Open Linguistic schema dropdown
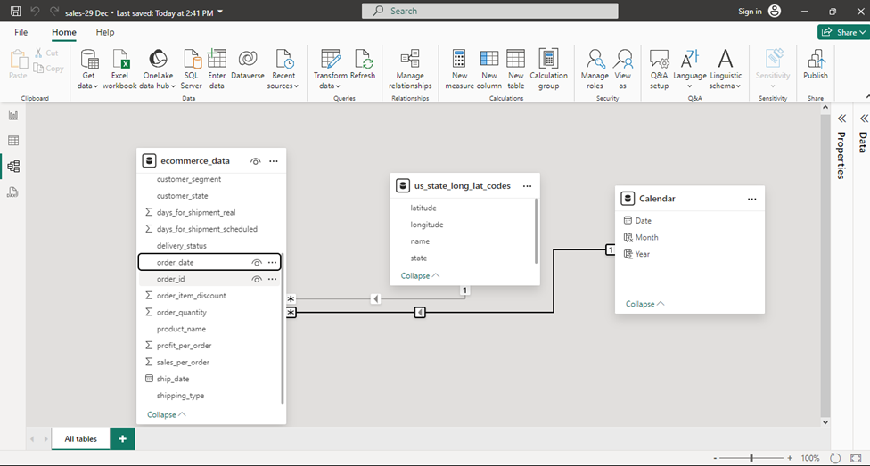870x466 pixels. [x=726, y=69]
